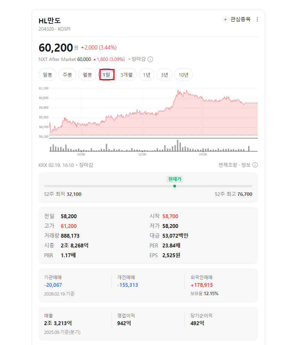Viewport: 286px width, 345px height.
Task: Click the info icon next to 장마감
Action: (150, 59)
